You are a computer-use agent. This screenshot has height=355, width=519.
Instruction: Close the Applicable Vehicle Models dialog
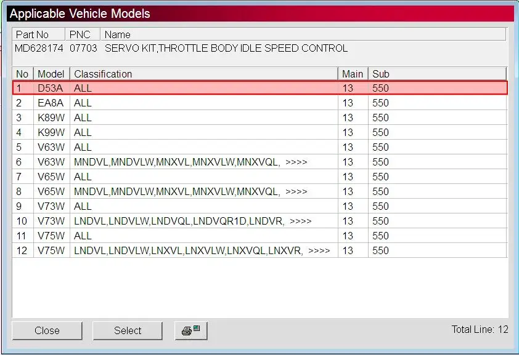tap(47, 330)
